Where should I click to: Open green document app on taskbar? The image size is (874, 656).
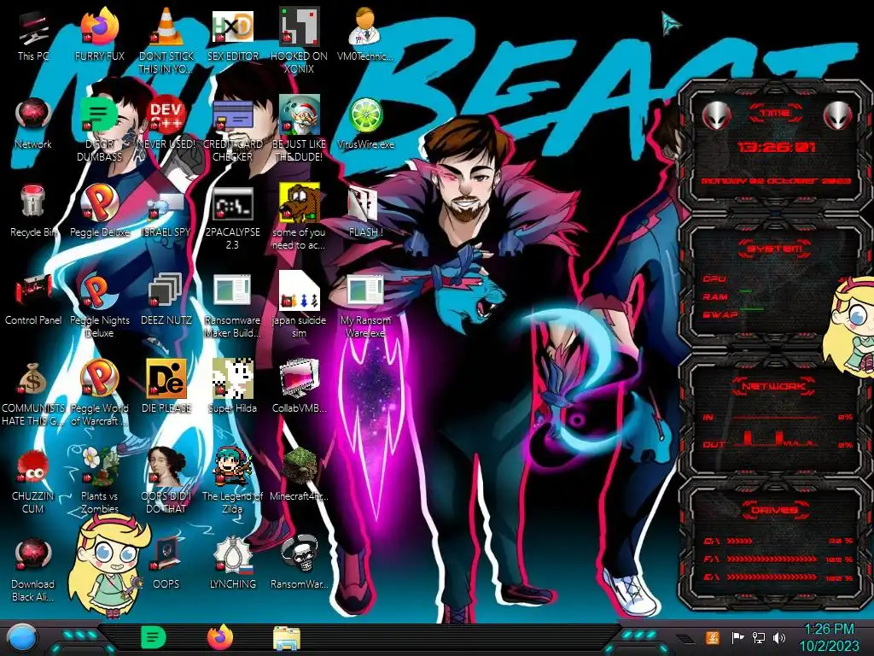[154, 637]
